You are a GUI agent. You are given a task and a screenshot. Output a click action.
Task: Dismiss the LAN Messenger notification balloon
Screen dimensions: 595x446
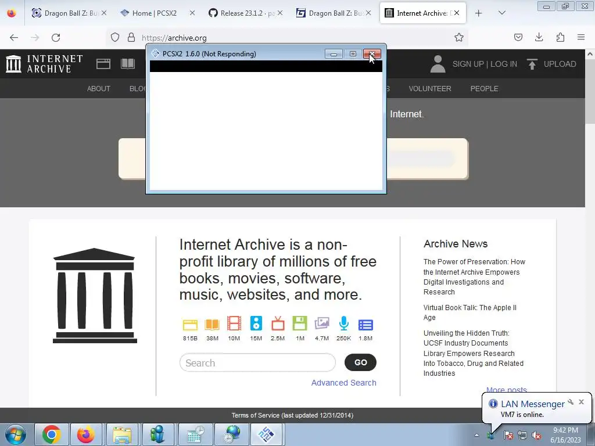[x=581, y=402]
